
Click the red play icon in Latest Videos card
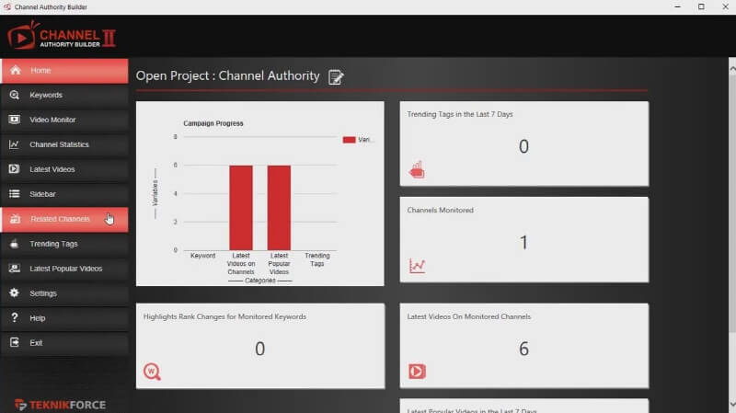(x=417, y=372)
